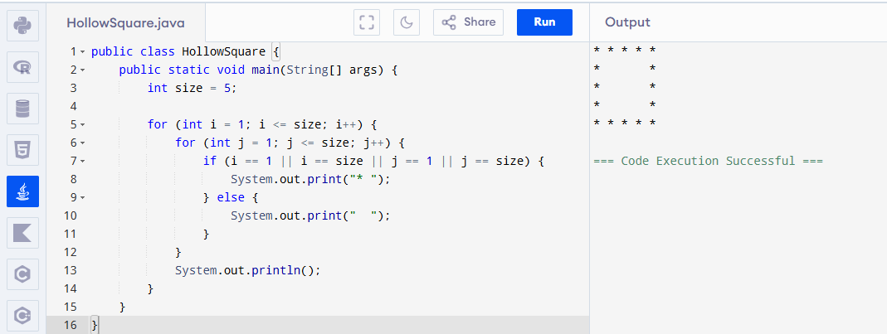Switch to the Kotlin compiler icon
Viewport: 887px width, 334px height.
[22, 233]
